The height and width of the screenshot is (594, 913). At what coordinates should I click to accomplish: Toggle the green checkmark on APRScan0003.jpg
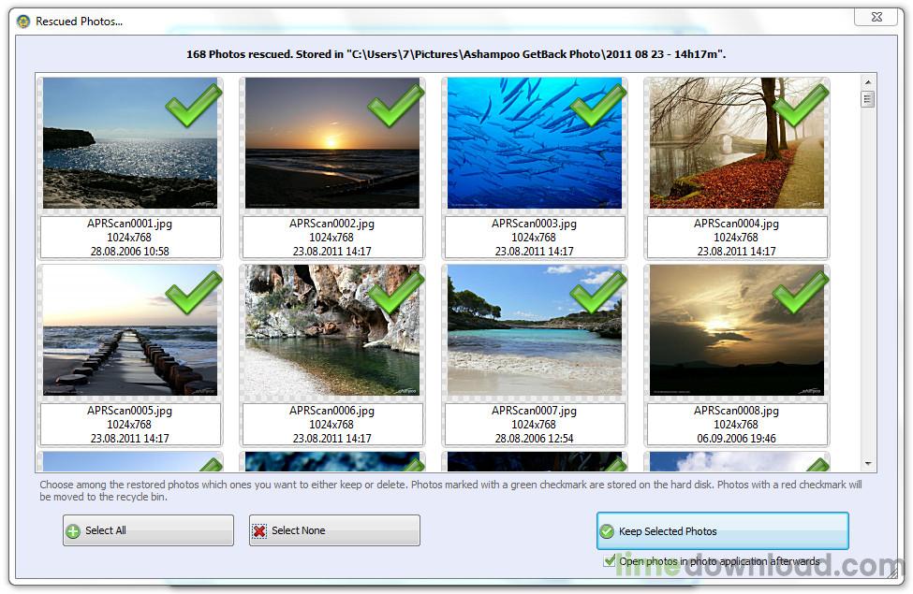[x=598, y=105]
